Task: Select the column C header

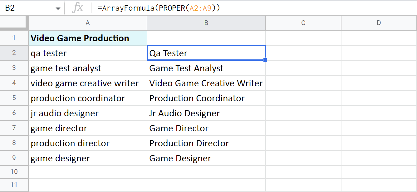Action: (303, 23)
